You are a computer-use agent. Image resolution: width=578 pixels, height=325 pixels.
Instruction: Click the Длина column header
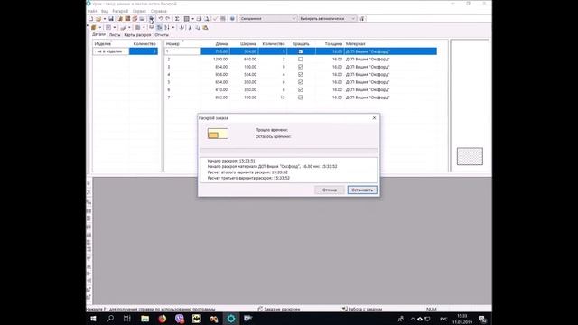(x=221, y=44)
